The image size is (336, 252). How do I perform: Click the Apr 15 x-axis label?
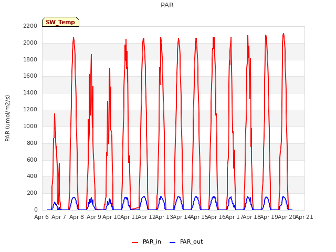point(199,217)
